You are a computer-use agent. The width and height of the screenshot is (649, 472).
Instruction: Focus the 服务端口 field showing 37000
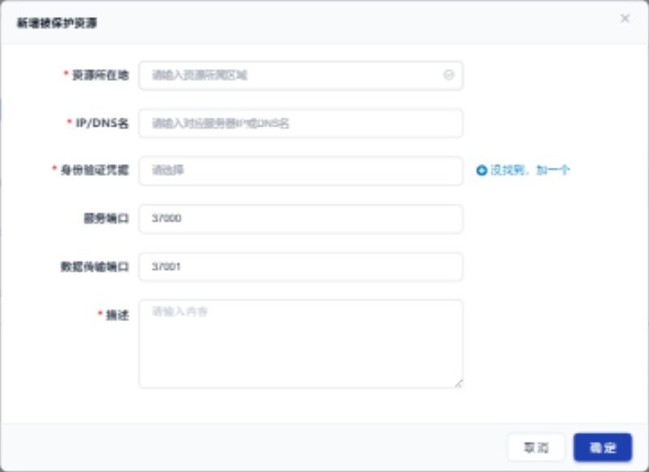pos(301,218)
